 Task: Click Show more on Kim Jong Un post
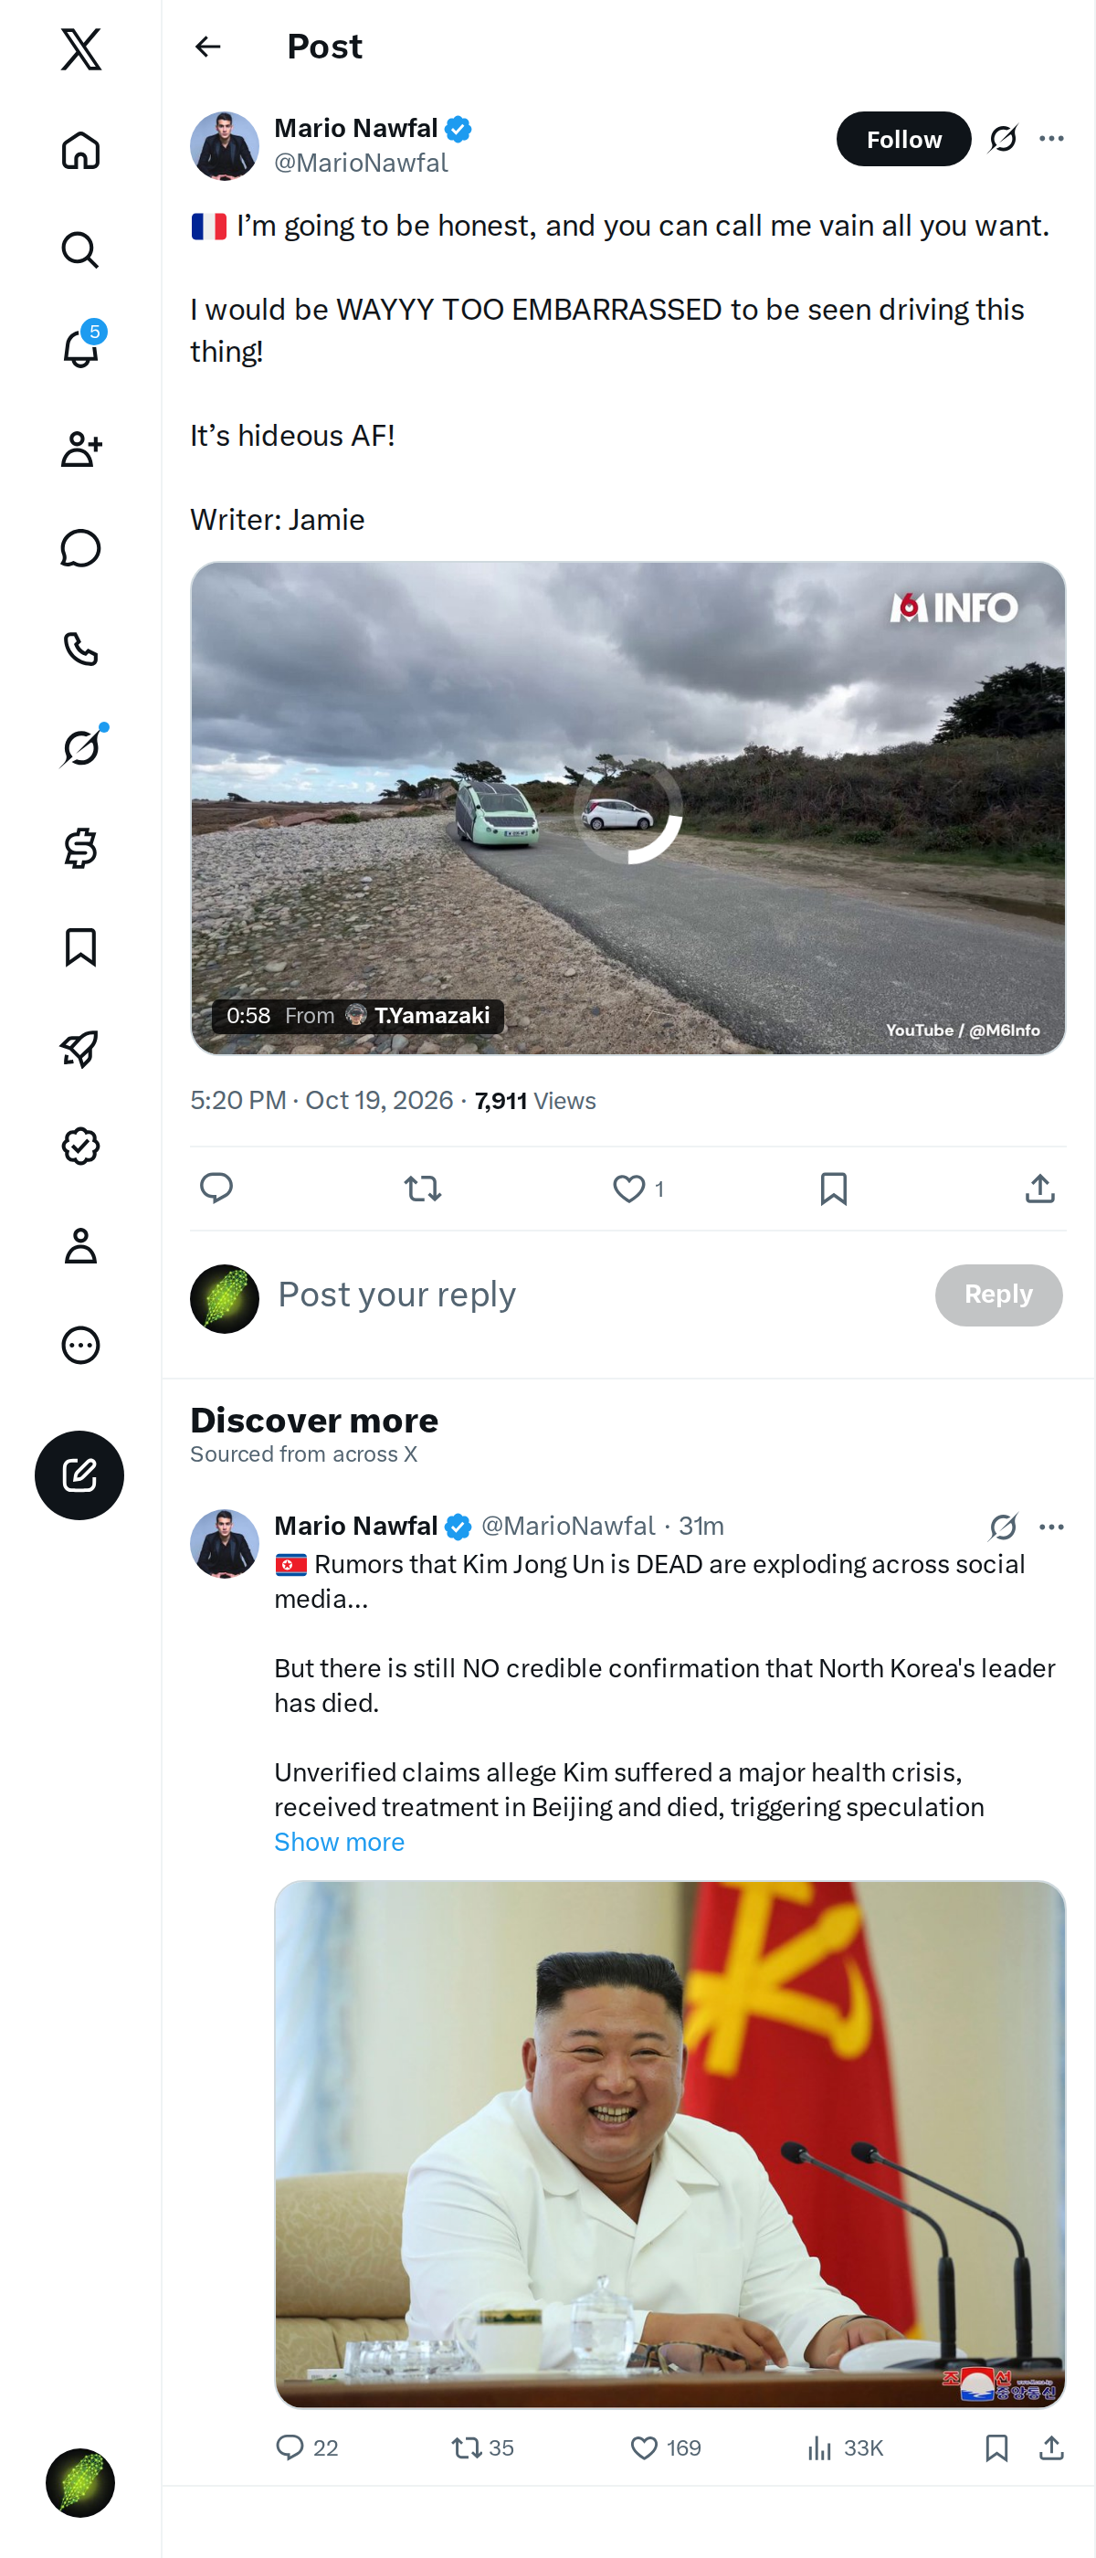coord(340,1841)
